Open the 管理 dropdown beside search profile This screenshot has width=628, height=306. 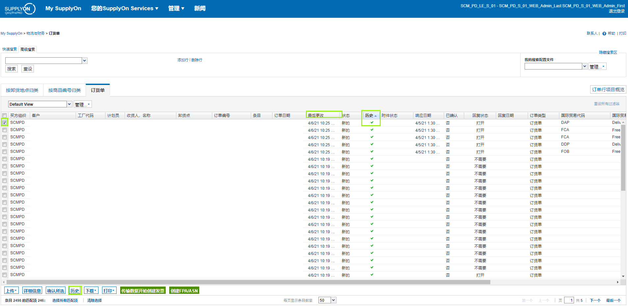pyautogui.click(x=597, y=67)
